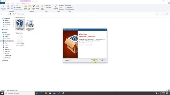Screen dimensions: 170x95
Task: Select Quick access in navigation pane
Action: click(7, 18)
